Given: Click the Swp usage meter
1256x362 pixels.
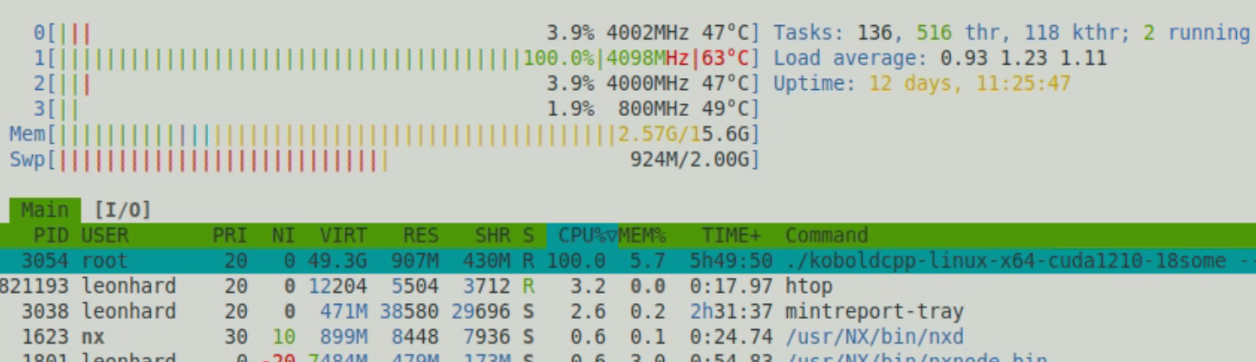Looking at the screenshot, I should [x=385, y=159].
